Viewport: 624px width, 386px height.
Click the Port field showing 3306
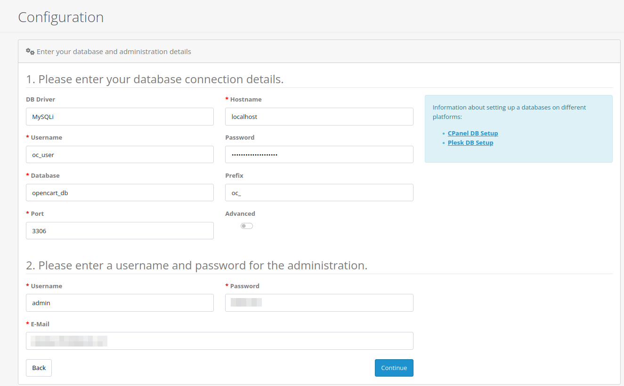point(120,230)
